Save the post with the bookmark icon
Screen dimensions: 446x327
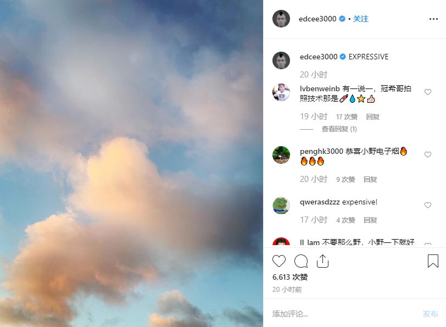[433, 261]
